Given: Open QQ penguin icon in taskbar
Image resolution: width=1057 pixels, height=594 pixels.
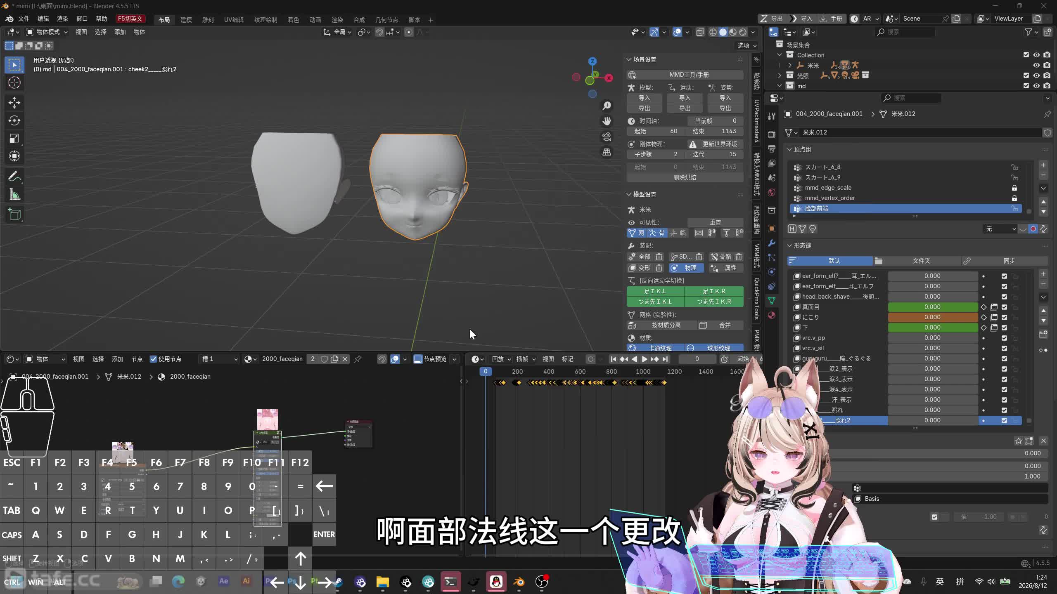Looking at the screenshot, I should click(496, 582).
